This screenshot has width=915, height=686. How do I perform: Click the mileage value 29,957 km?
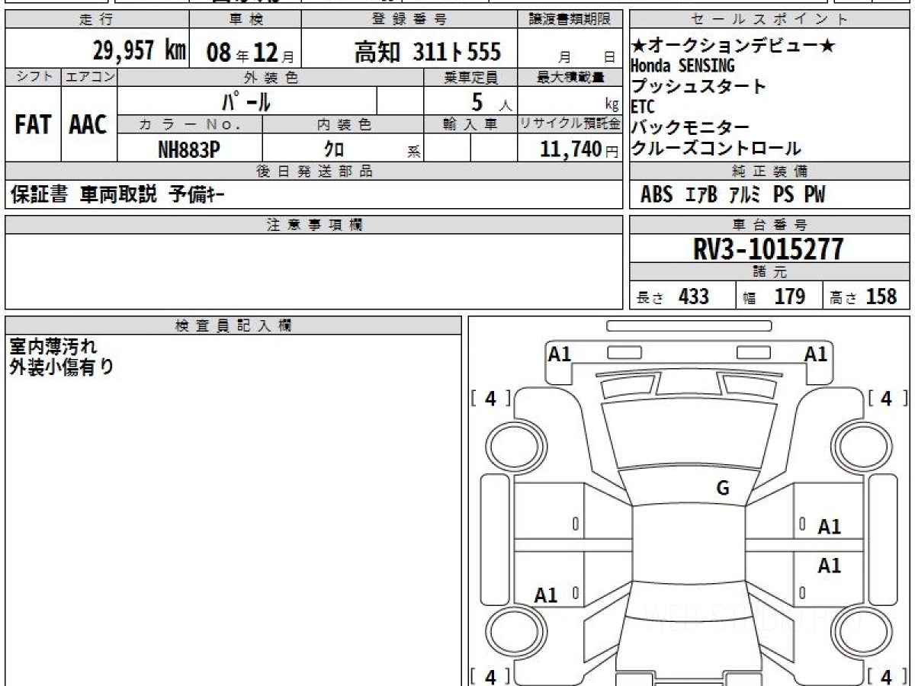pos(140,51)
